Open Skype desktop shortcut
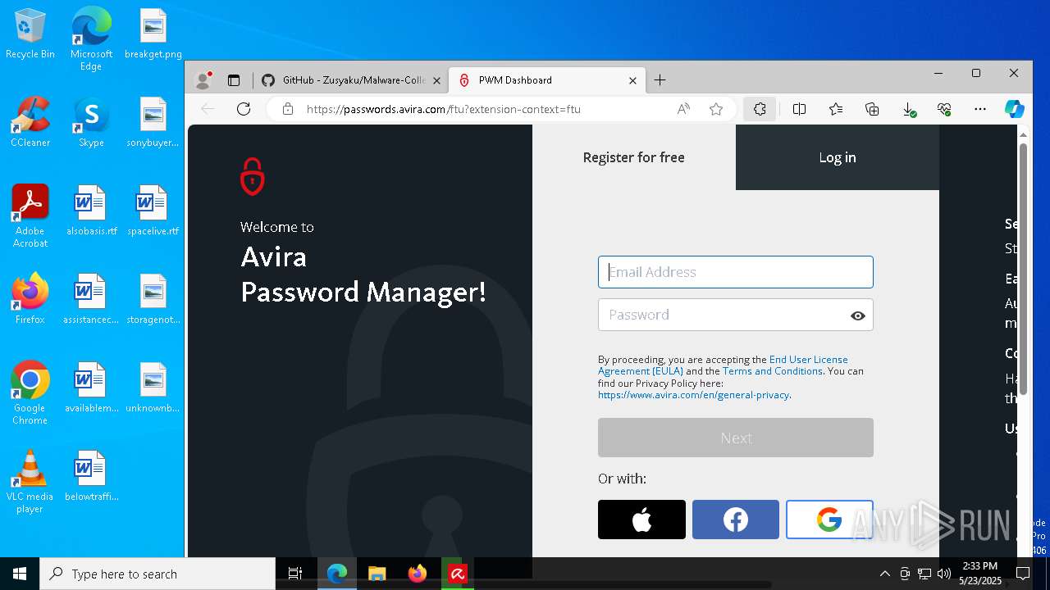Viewport: 1050px width, 590px height. pos(91,122)
